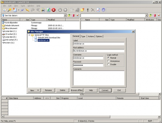Switch to the Options tab
The width and height of the screenshot is (162, 123).
[x=99, y=36]
